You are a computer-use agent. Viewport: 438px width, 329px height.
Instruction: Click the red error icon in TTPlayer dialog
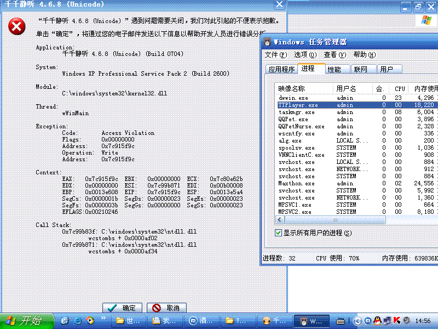tap(17, 26)
